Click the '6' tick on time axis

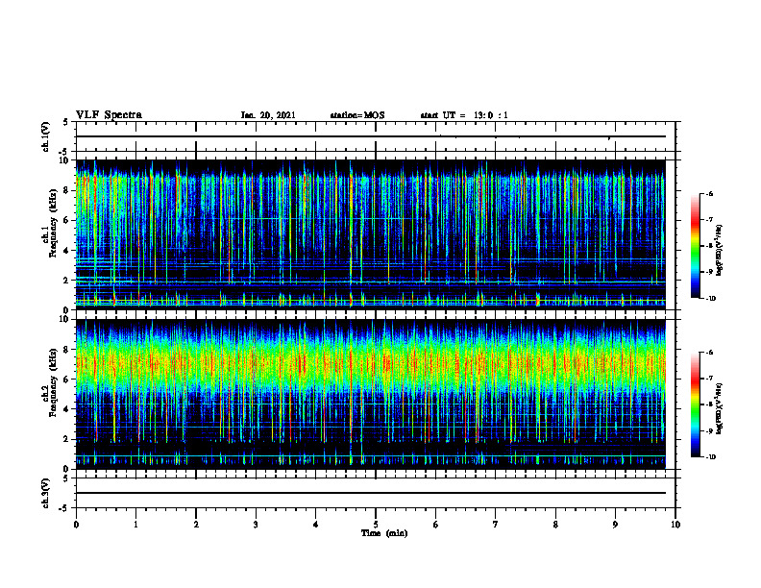[x=435, y=525]
